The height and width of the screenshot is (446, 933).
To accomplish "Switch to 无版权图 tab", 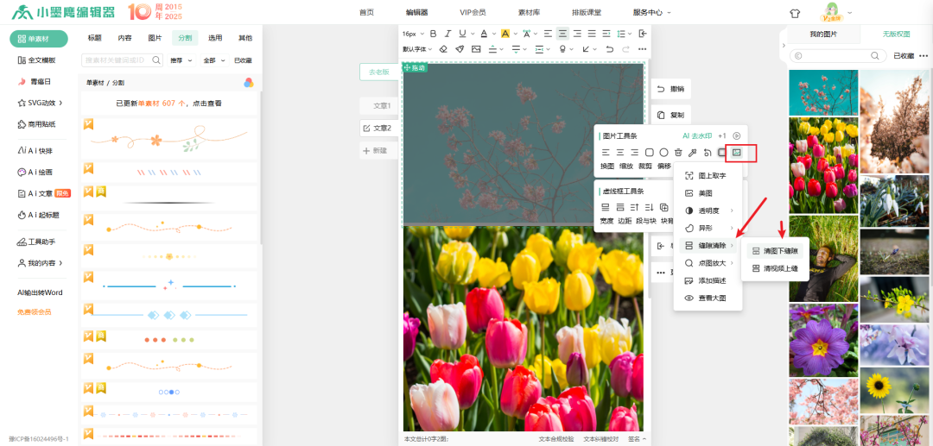I will [896, 35].
